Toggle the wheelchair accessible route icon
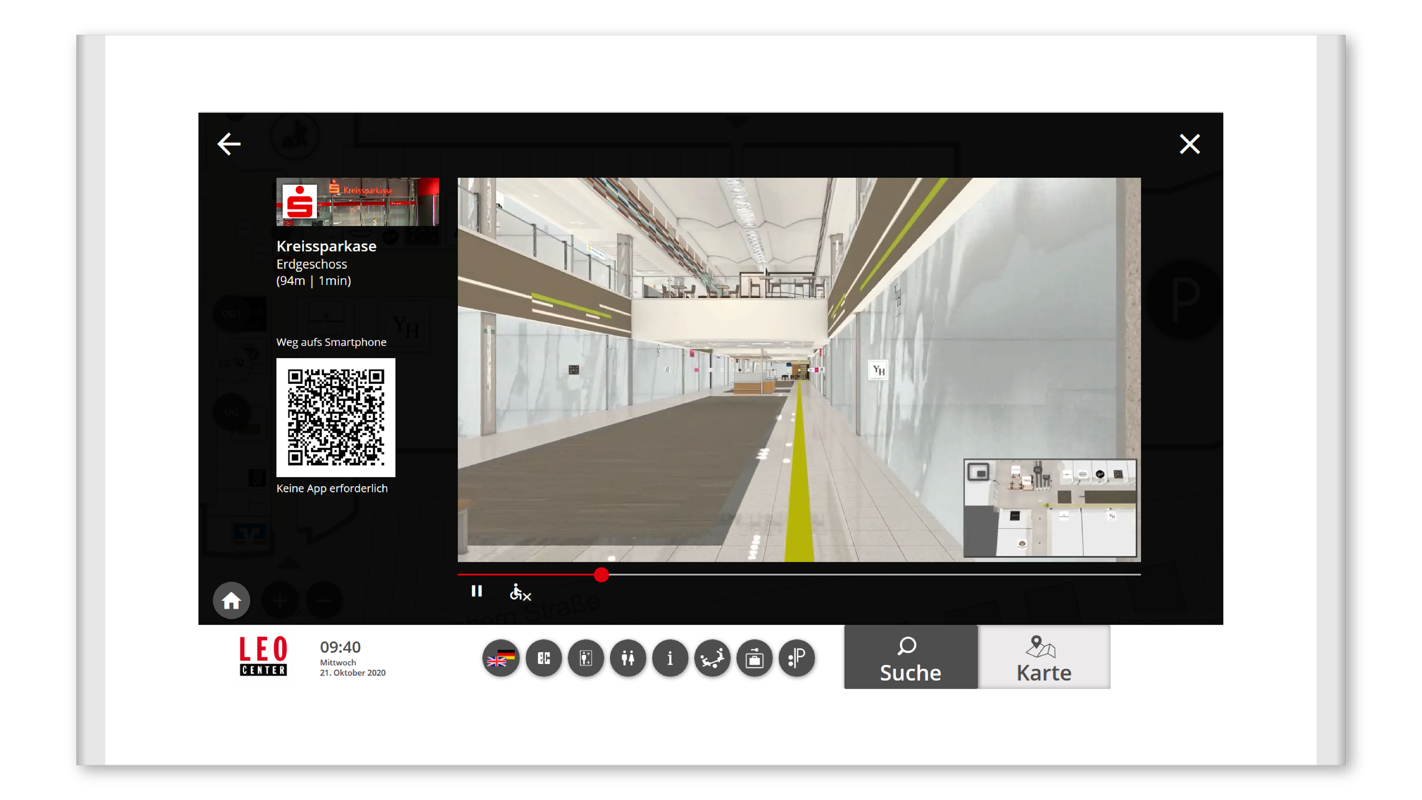 520,592
